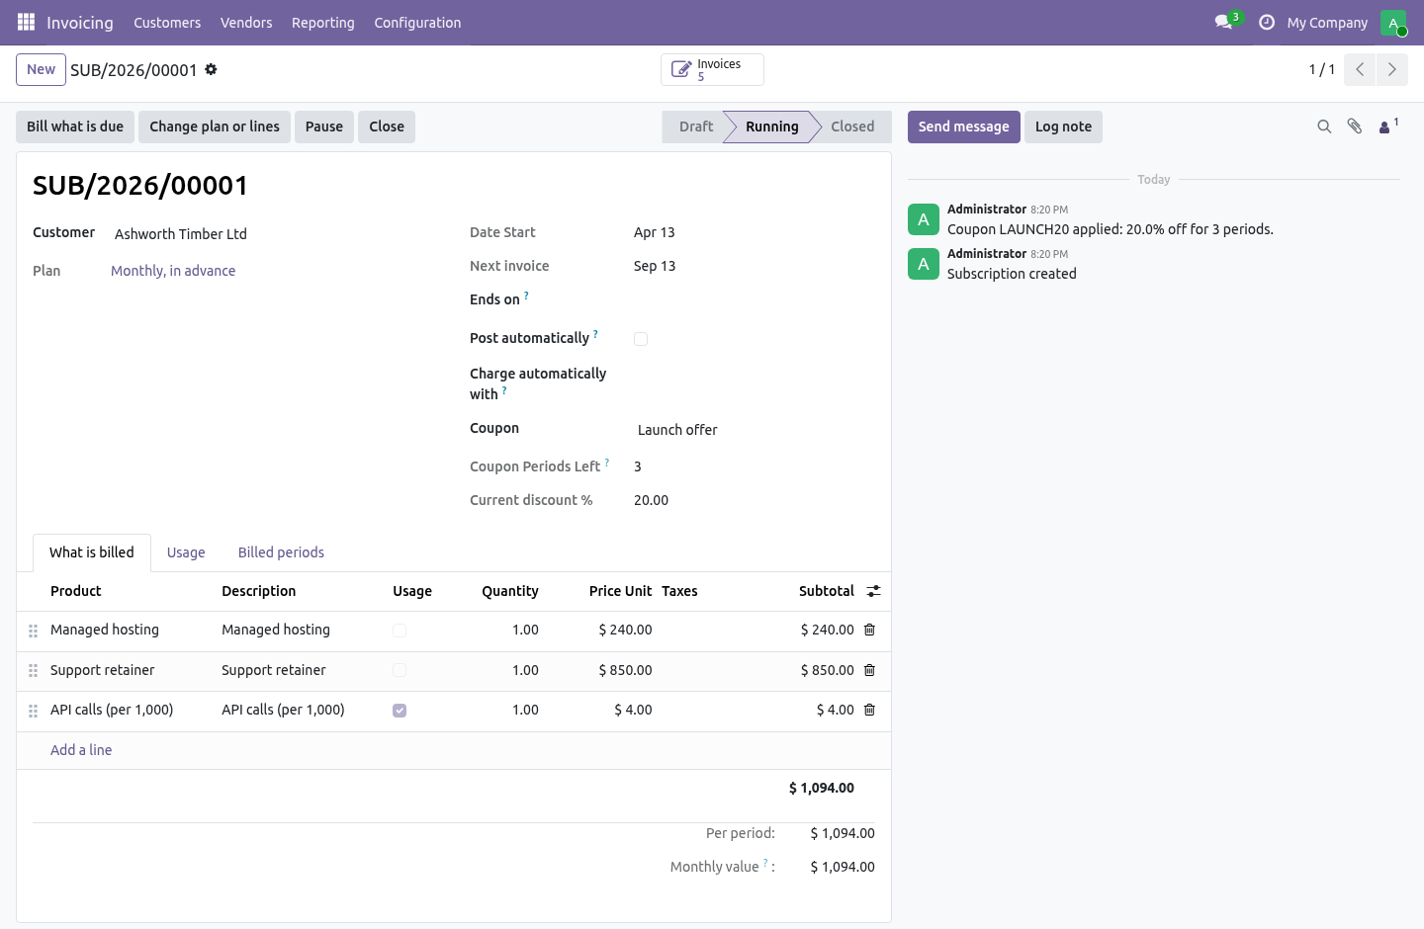Open optional columns settings icon
Viewport: 1424px width, 929px height.
click(873, 591)
